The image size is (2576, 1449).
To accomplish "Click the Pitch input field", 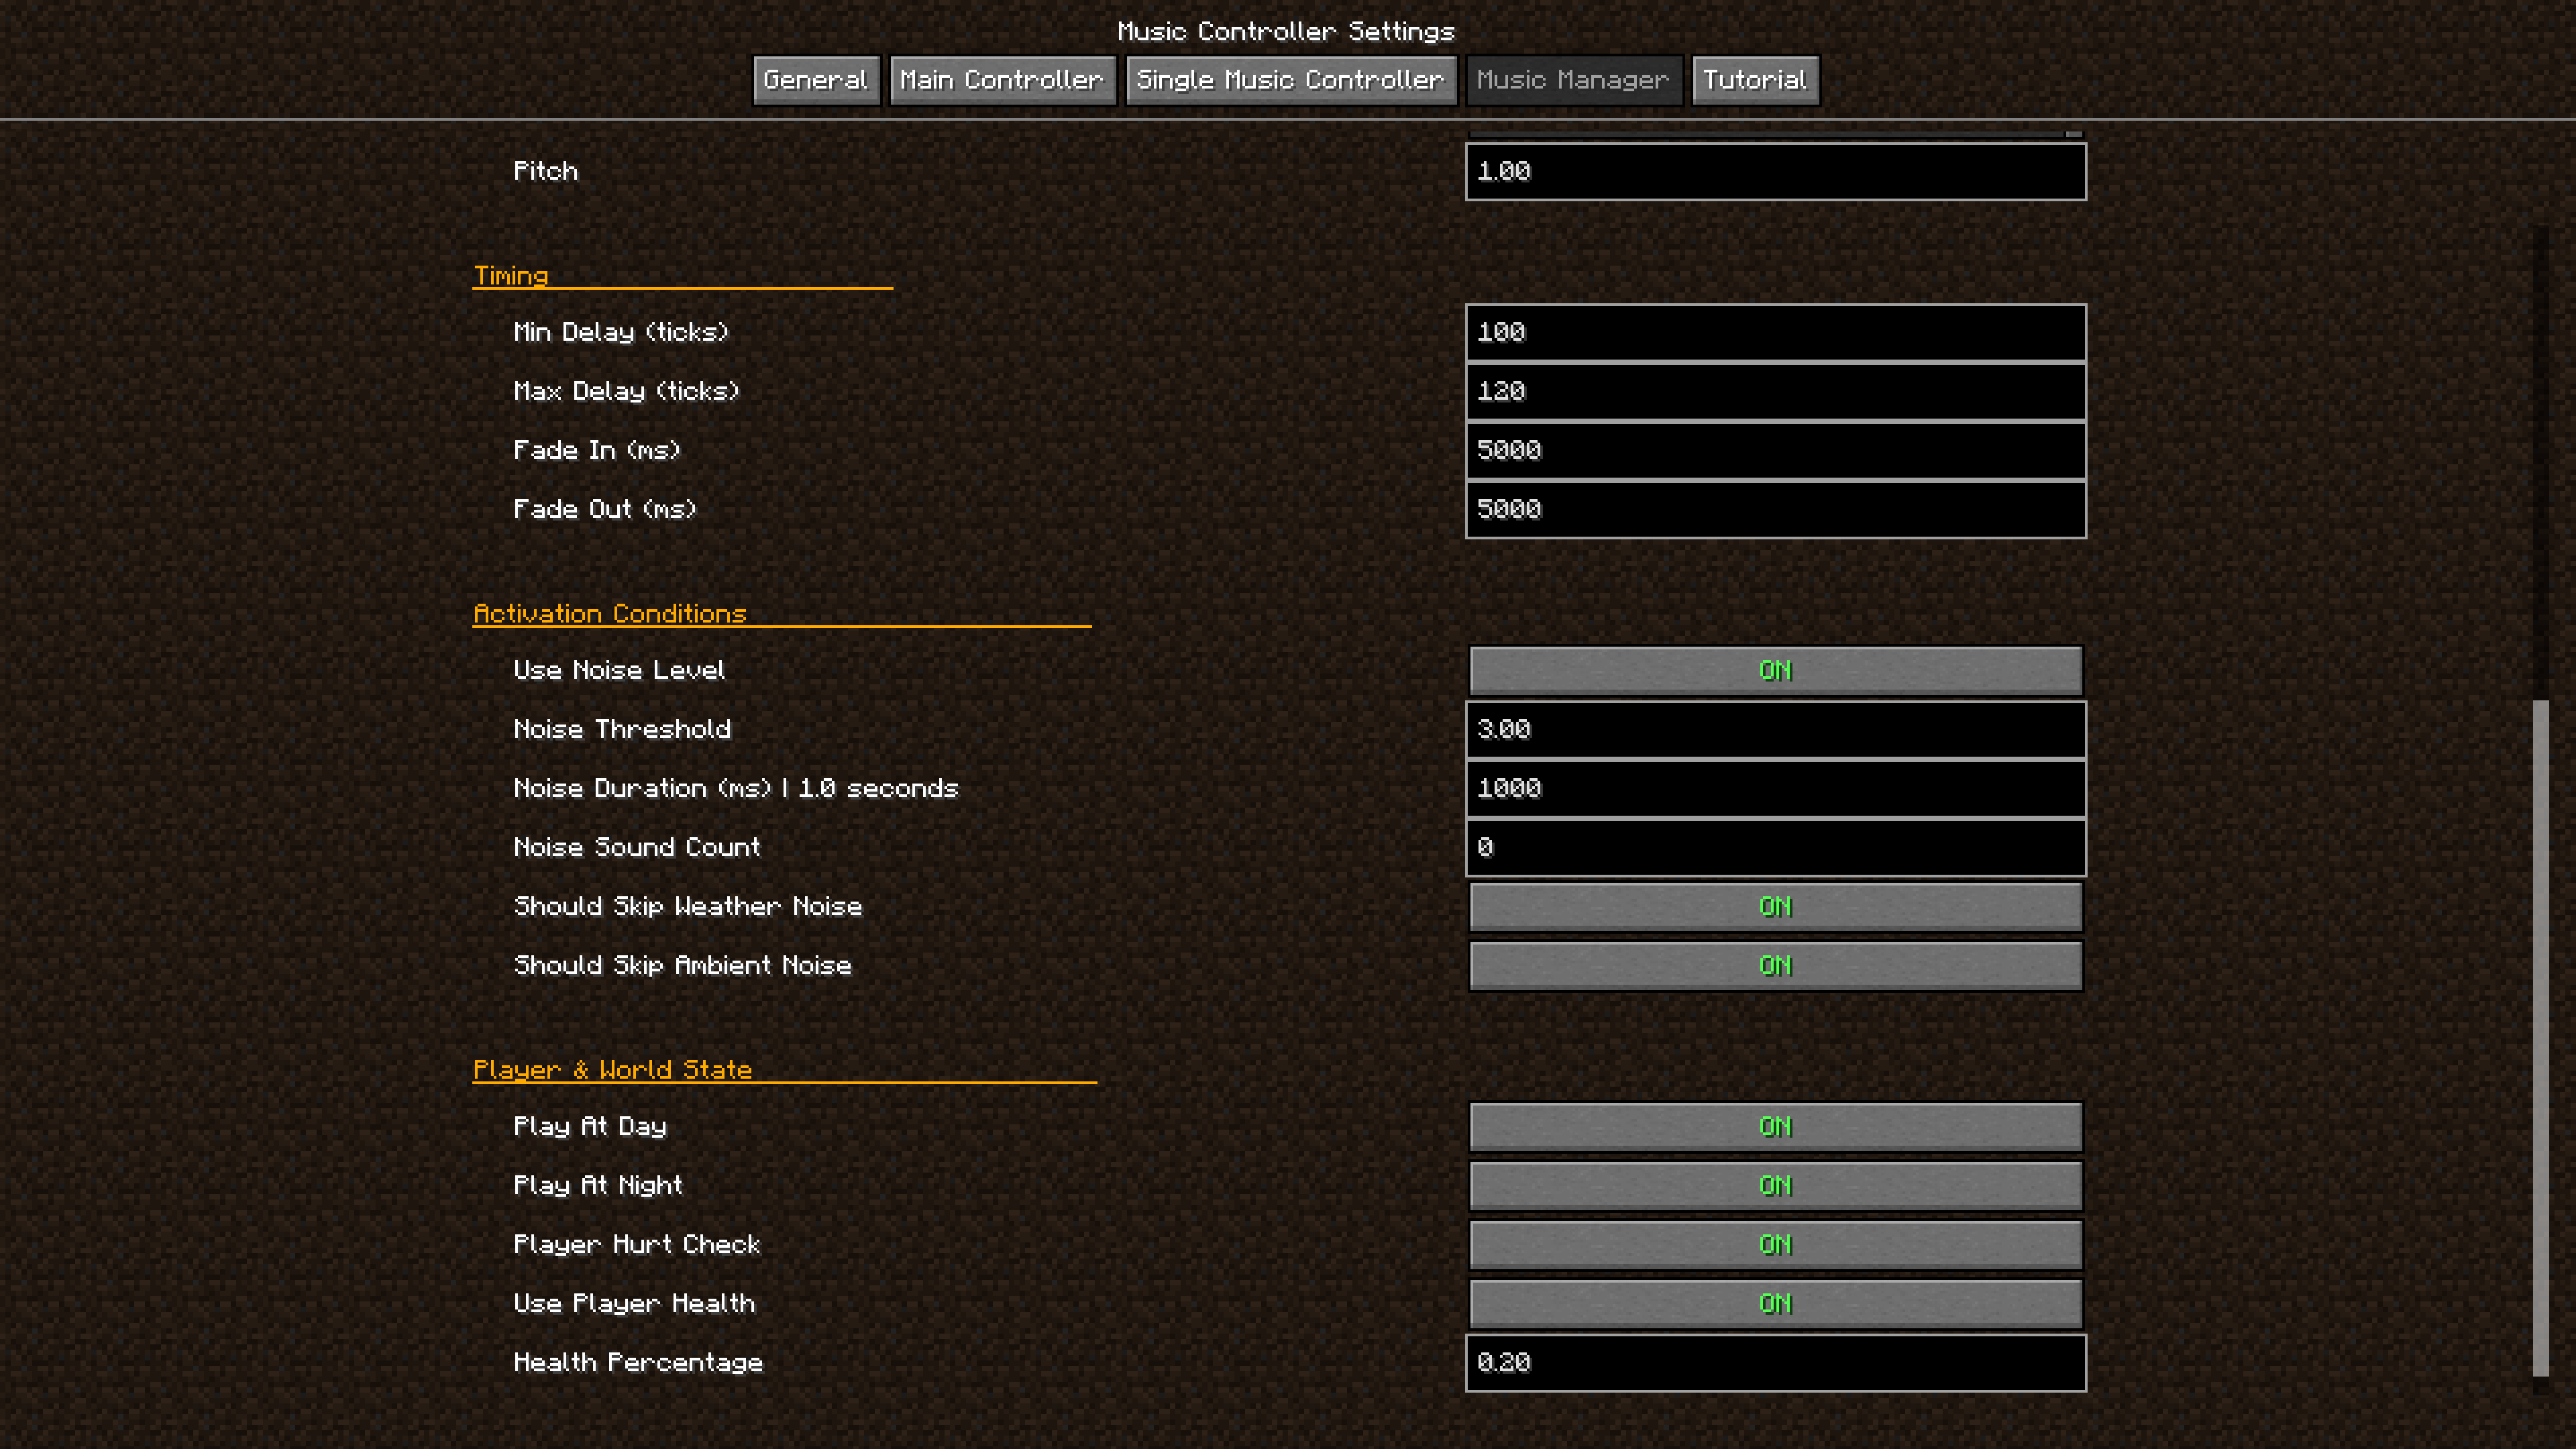I will pos(1775,171).
